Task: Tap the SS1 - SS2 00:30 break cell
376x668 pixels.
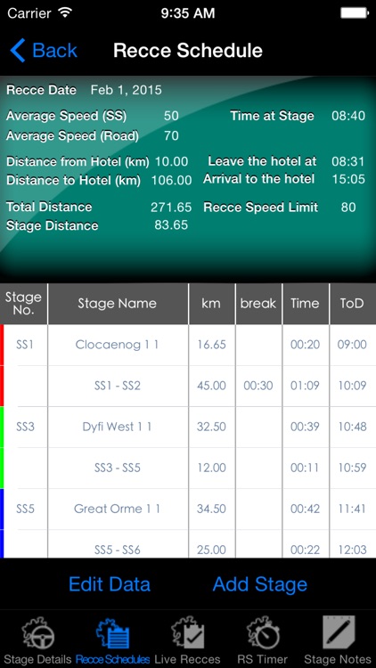Action: pyautogui.click(x=258, y=386)
